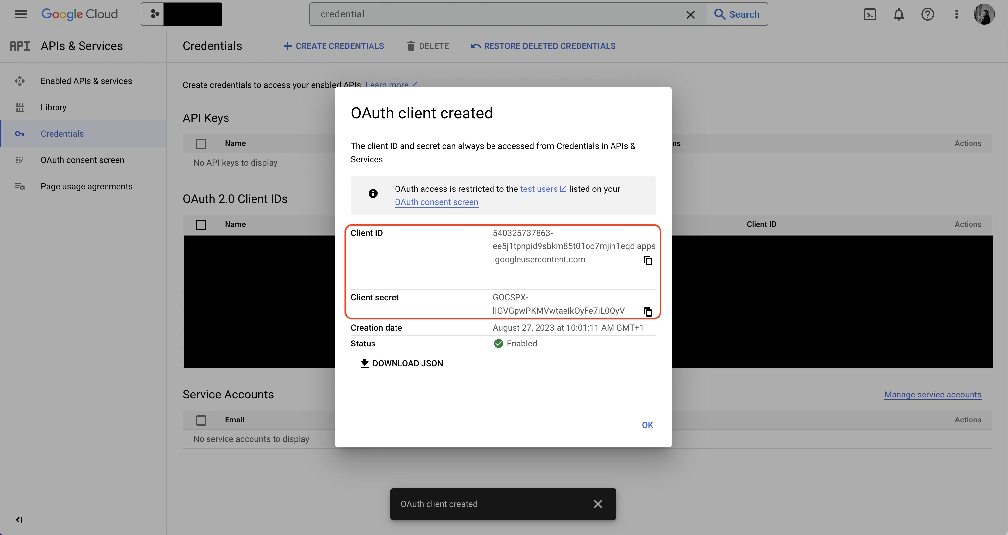Viewport: 1008px width, 535px height.
Task: Open your profile avatar menu
Action: point(985,14)
